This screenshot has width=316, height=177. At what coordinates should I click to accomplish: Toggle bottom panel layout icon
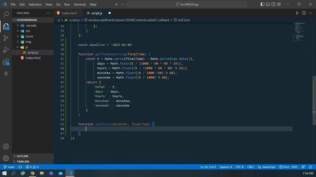[268, 4]
